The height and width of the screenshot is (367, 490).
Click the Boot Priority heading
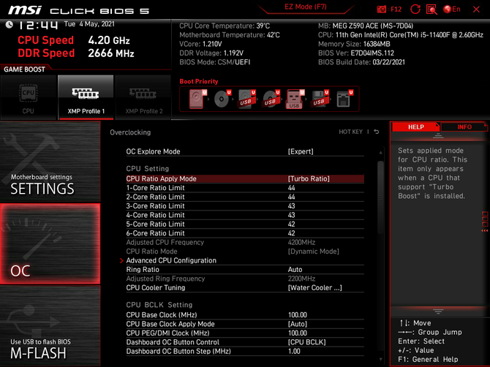[199, 81]
